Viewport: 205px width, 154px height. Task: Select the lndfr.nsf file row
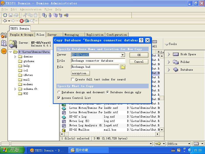click(x=110, y=108)
